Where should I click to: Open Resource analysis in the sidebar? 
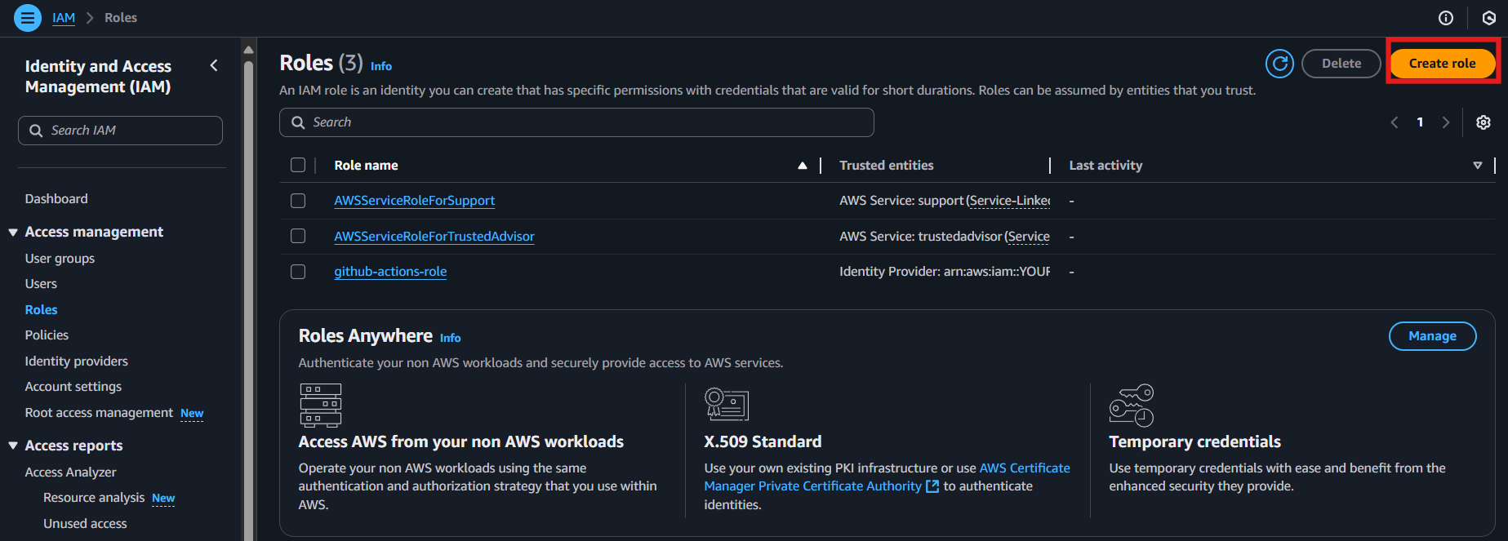[x=94, y=498]
